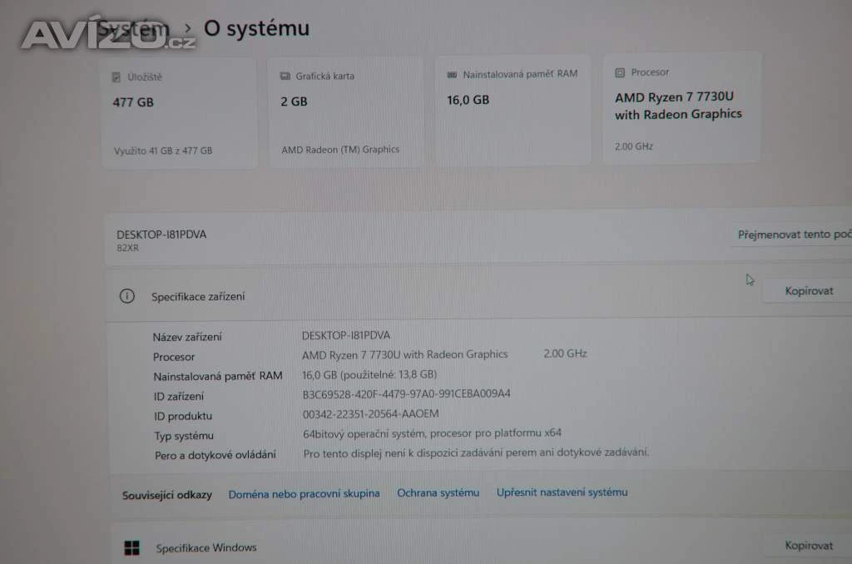Open the installed RAM 16,0 GB card

(513, 111)
